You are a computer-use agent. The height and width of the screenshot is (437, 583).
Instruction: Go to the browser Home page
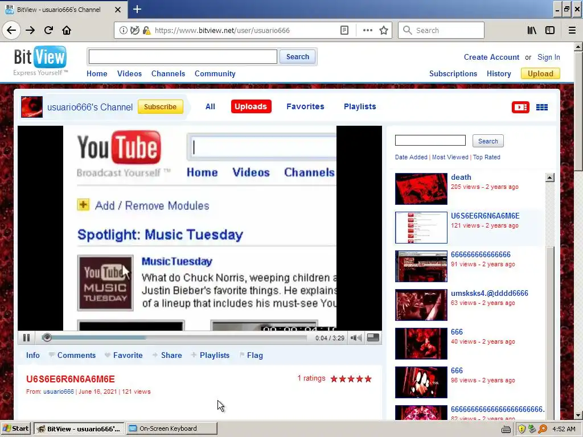(67, 30)
